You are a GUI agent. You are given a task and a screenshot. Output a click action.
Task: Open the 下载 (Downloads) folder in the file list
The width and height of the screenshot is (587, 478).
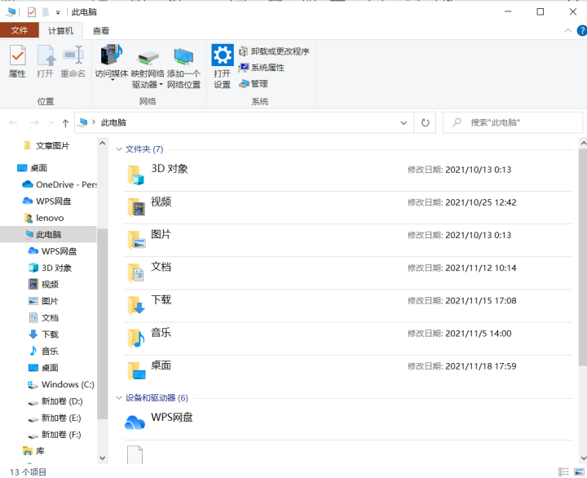click(161, 300)
